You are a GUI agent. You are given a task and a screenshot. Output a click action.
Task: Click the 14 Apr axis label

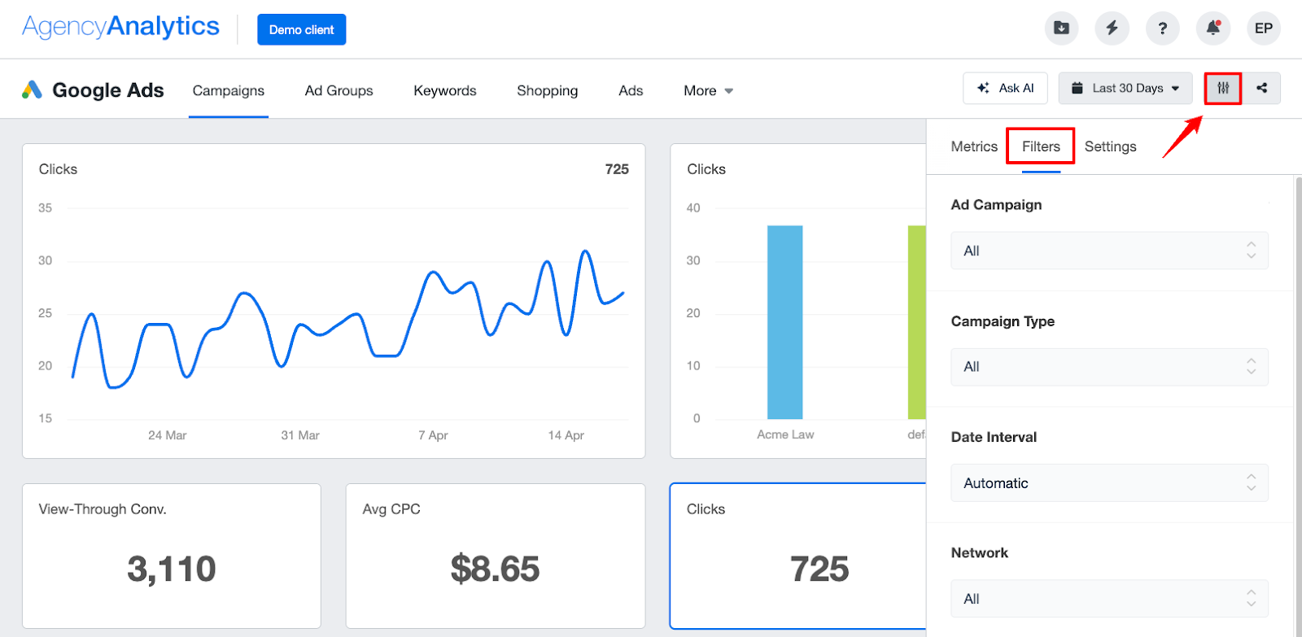pos(566,435)
